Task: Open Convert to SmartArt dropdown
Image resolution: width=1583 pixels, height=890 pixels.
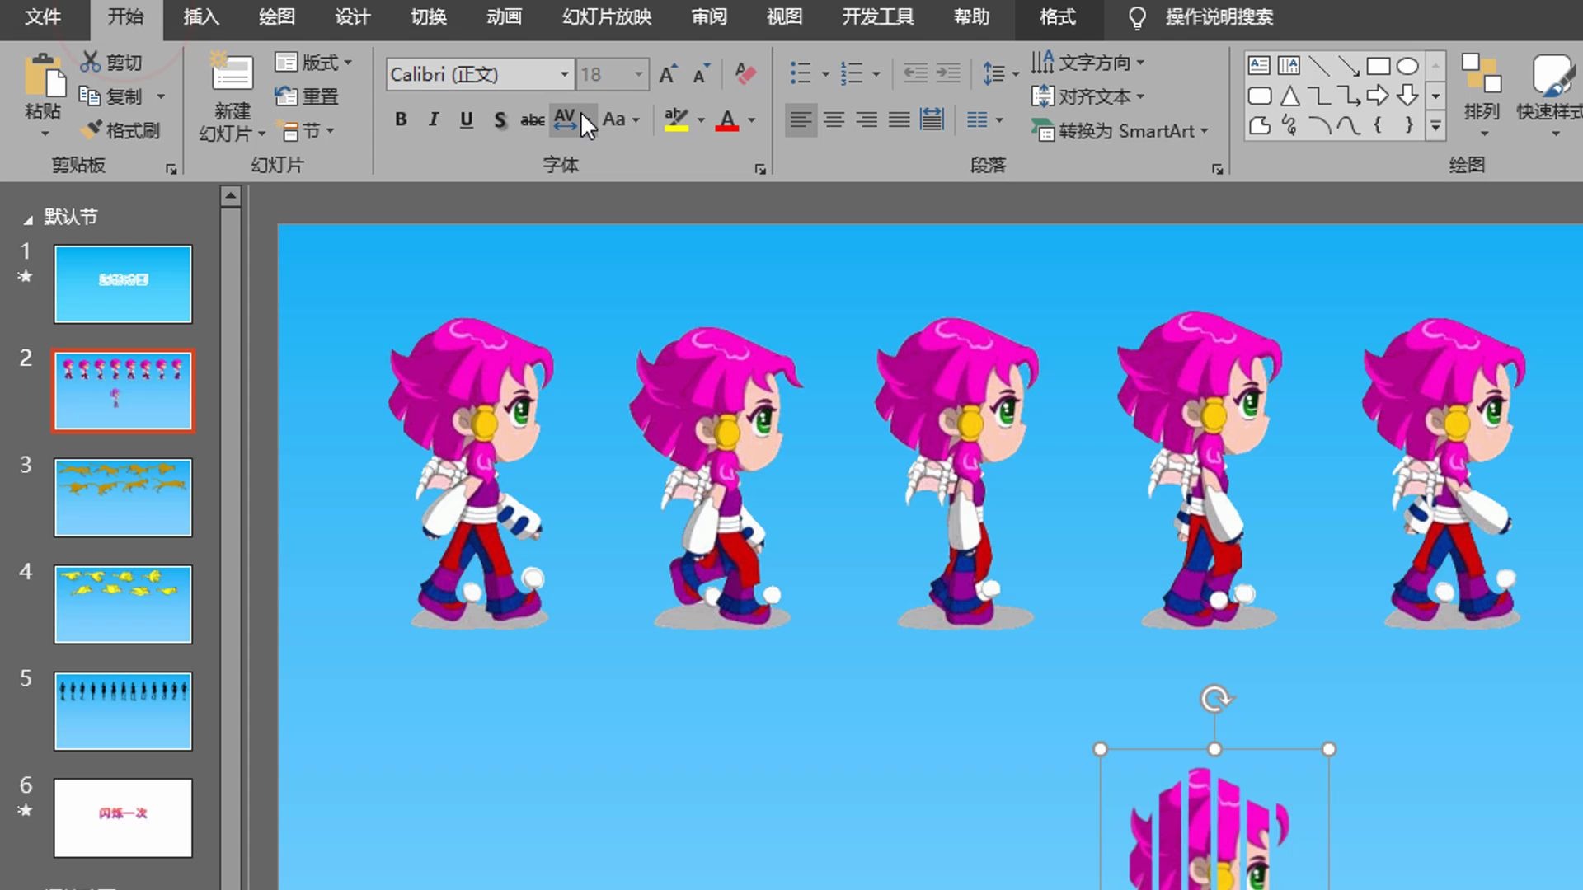Action: [x=1120, y=131]
